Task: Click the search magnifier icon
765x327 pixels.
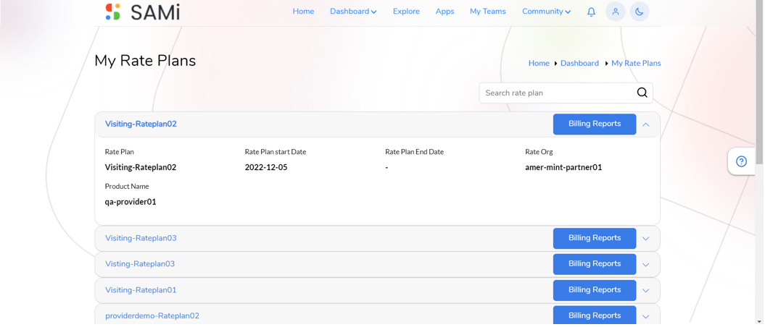Action: (642, 93)
